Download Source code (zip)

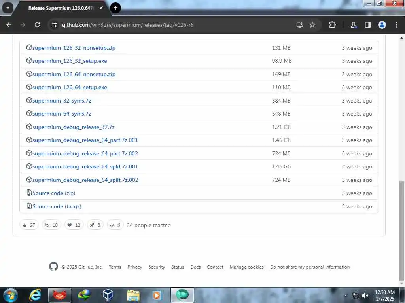click(x=54, y=193)
